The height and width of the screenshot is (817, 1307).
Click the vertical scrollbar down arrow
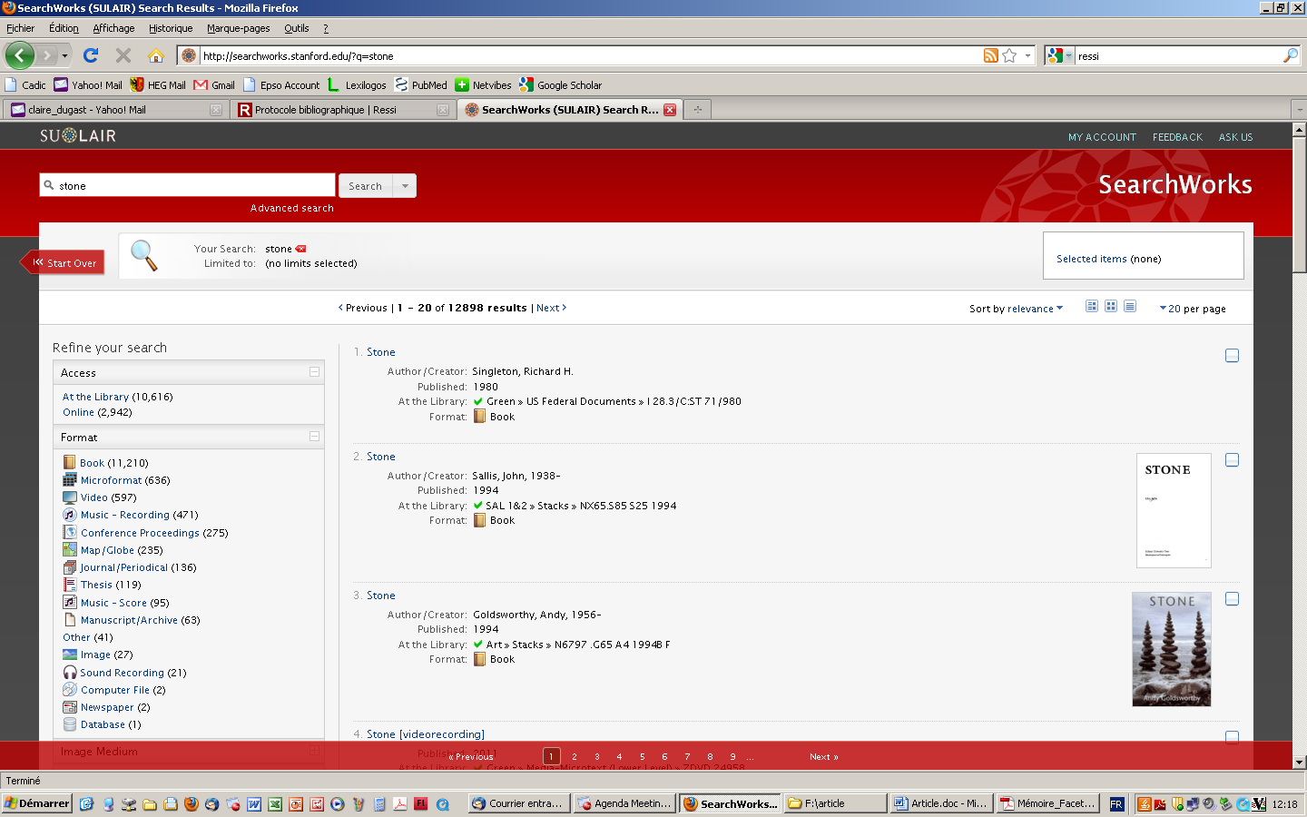(x=1299, y=763)
